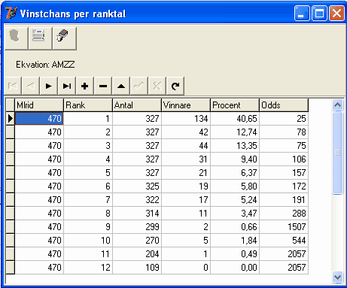Click the Rank column header

(x=88, y=105)
